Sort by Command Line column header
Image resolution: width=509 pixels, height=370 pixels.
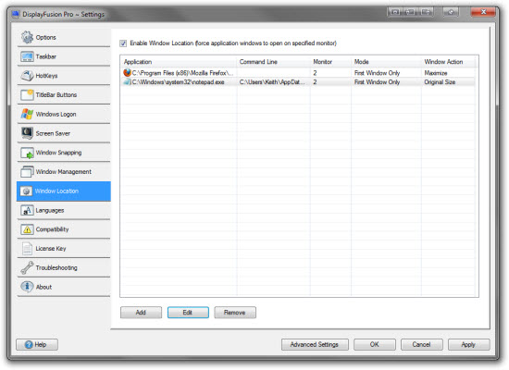coord(274,62)
